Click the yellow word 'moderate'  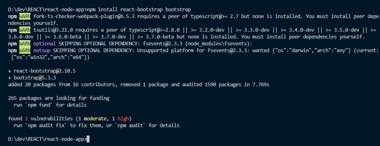95,119
